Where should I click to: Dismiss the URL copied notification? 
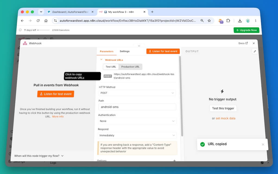(263, 145)
